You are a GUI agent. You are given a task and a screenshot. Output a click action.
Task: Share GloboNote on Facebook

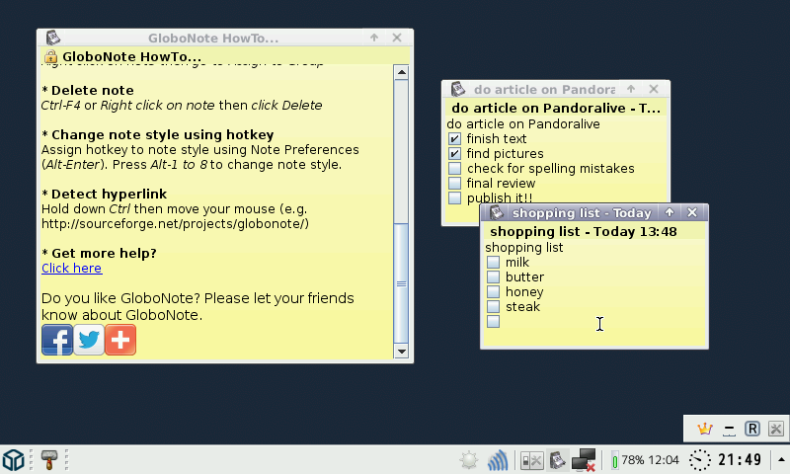(x=57, y=340)
